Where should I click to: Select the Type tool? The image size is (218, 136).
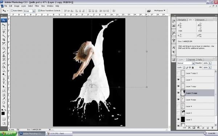(4, 83)
